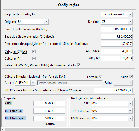Uncheck the Entrada checkbox
Screen dimensions: 139x131
101,77
